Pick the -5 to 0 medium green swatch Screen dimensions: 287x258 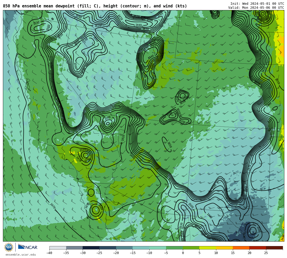pyautogui.click(x=174, y=248)
